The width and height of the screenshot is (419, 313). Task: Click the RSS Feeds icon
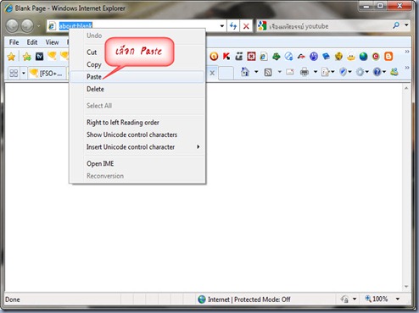click(x=268, y=73)
